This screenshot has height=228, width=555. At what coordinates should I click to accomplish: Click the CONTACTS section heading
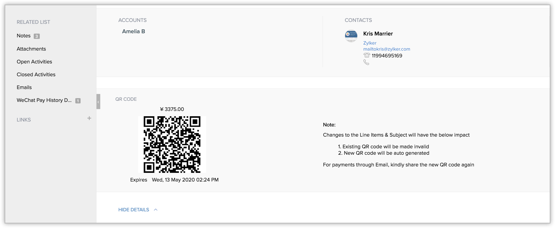tap(358, 20)
